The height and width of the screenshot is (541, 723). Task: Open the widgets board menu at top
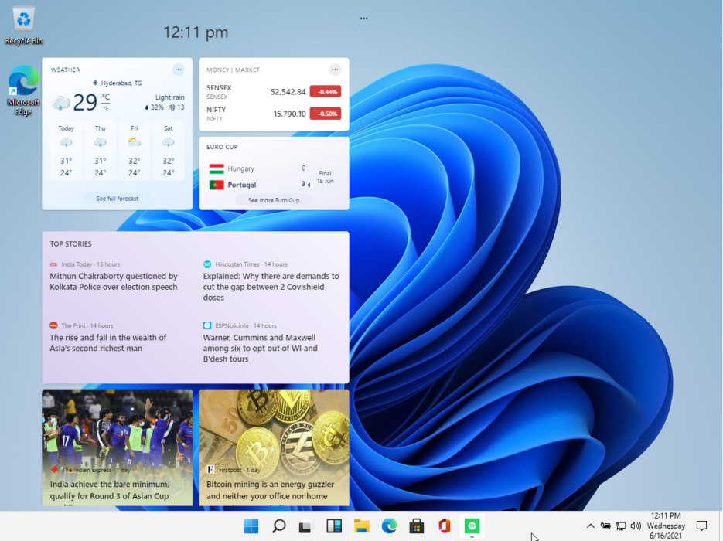pyautogui.click(x=363, y=18)
